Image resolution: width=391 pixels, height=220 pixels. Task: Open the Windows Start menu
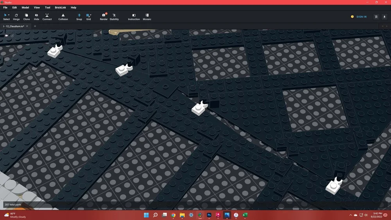146,215
